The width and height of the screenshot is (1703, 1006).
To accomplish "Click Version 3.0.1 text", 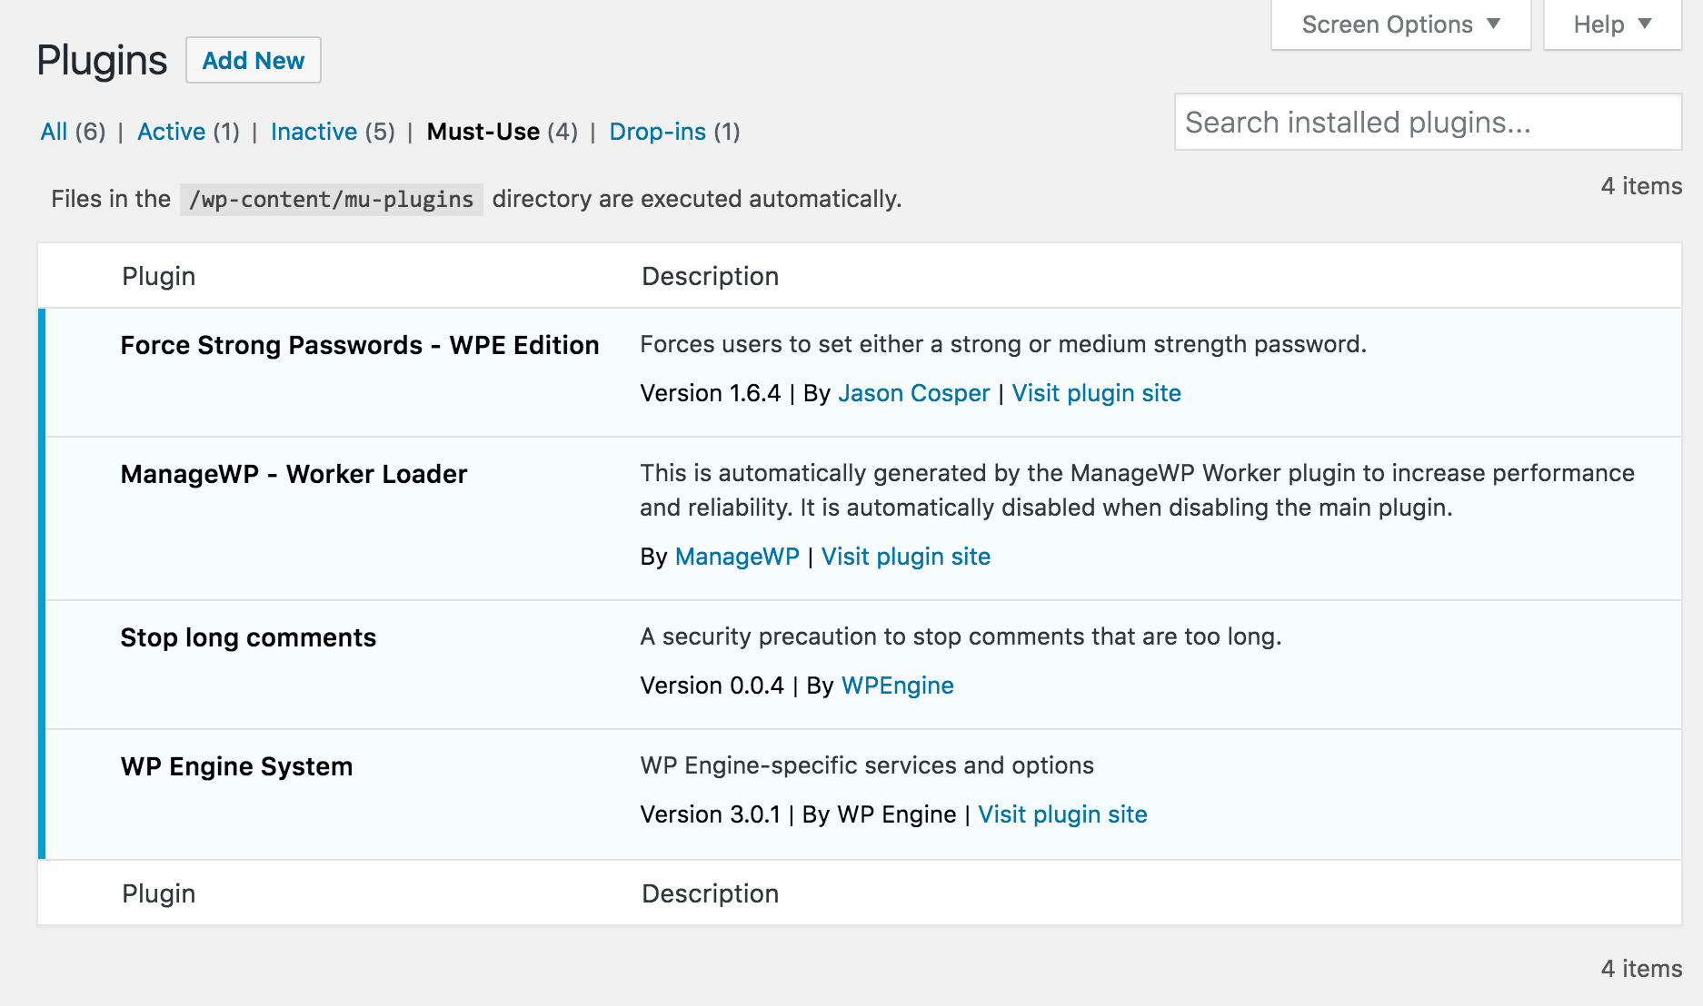I will [710, 814].
